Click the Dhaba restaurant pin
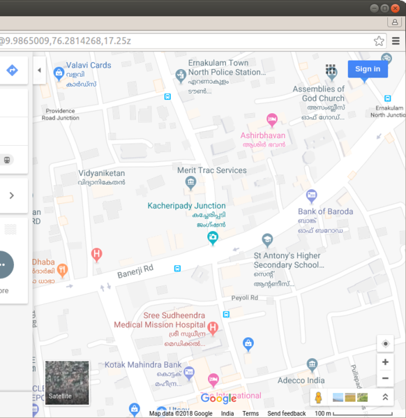The height and width of the screenshot is (418, 406). (x=62, y=270)
